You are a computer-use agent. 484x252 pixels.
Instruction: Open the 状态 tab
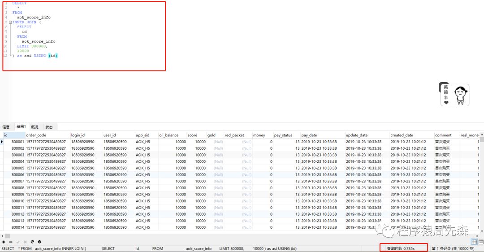point(49,127)
